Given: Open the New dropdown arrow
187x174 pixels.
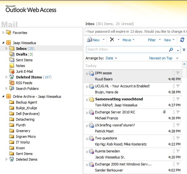Looking at the screenshot, I should coord(104,39).
